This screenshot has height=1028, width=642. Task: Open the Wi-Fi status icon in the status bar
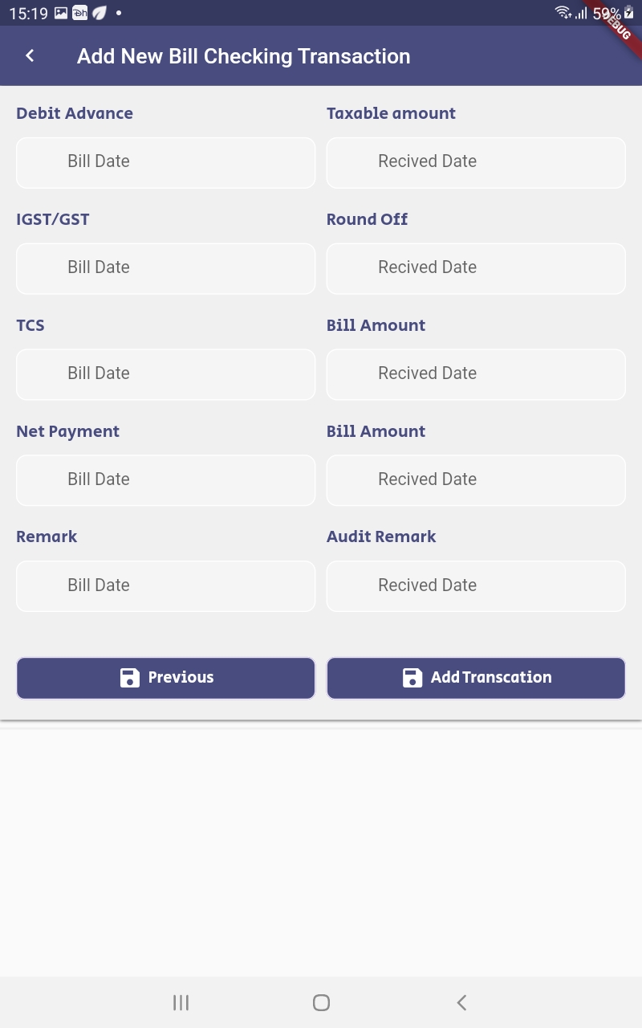point(563,13)
